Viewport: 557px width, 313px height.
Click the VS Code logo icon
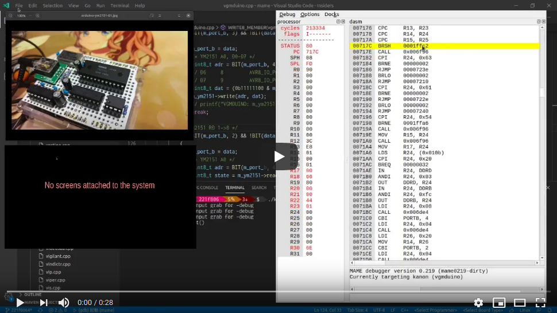point(6,5)
